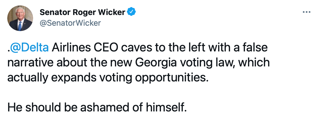Open the @SenatorWicker handle link

70,23
